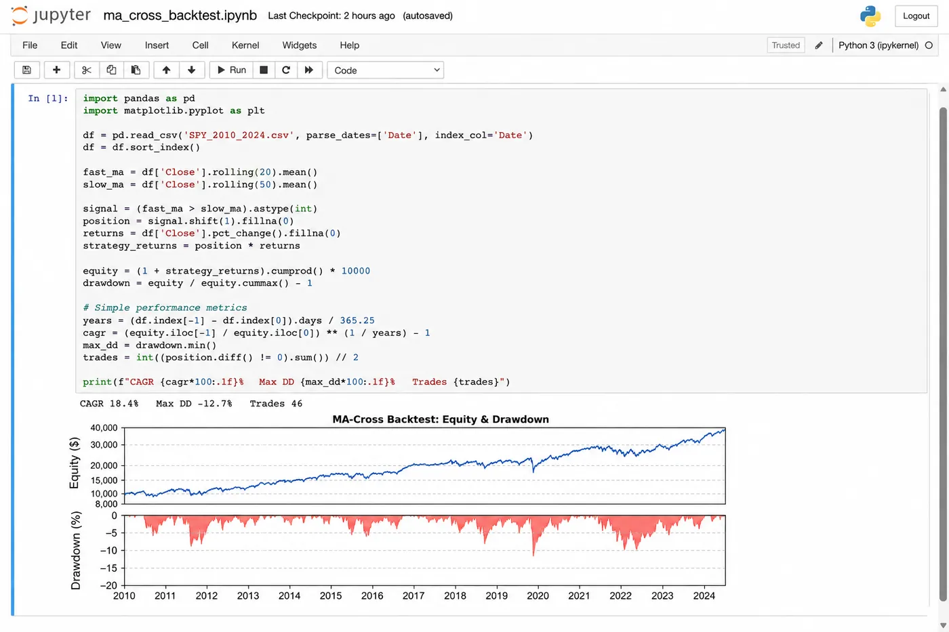Interrupt the kernel with stop icon

(264, 70)
